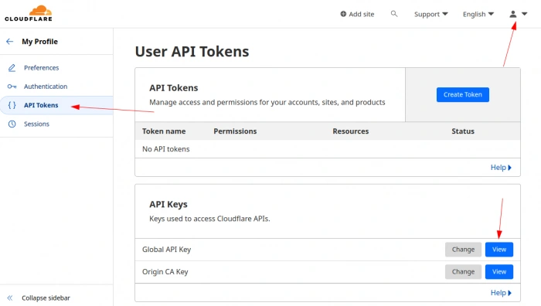Click the Global API Key label
This screenshot has width=541, height=306.
pyautogui.click(x=166, y=250)
